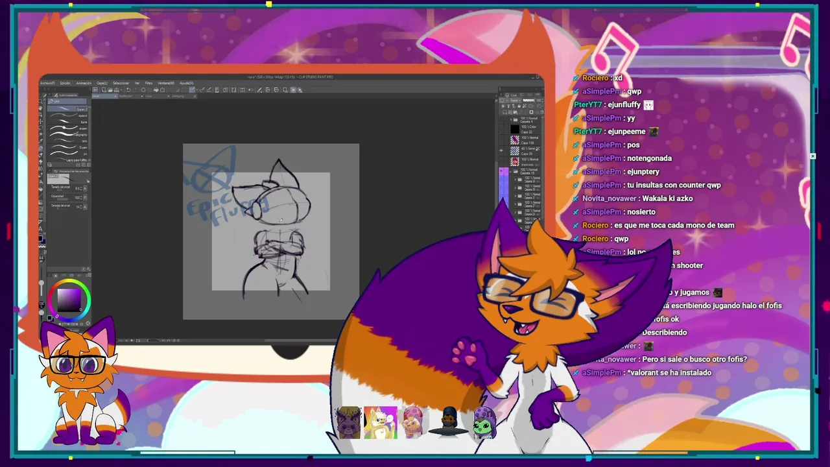Select the Move layer tool
Image resolution: width=830 pixels, height=467 pixels.
(x=41, y=121)
